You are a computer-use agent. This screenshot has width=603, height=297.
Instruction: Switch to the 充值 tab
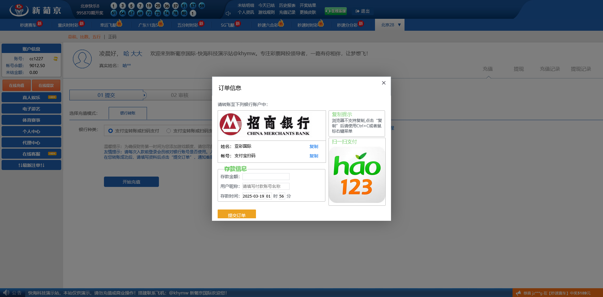tap(488, 69)
